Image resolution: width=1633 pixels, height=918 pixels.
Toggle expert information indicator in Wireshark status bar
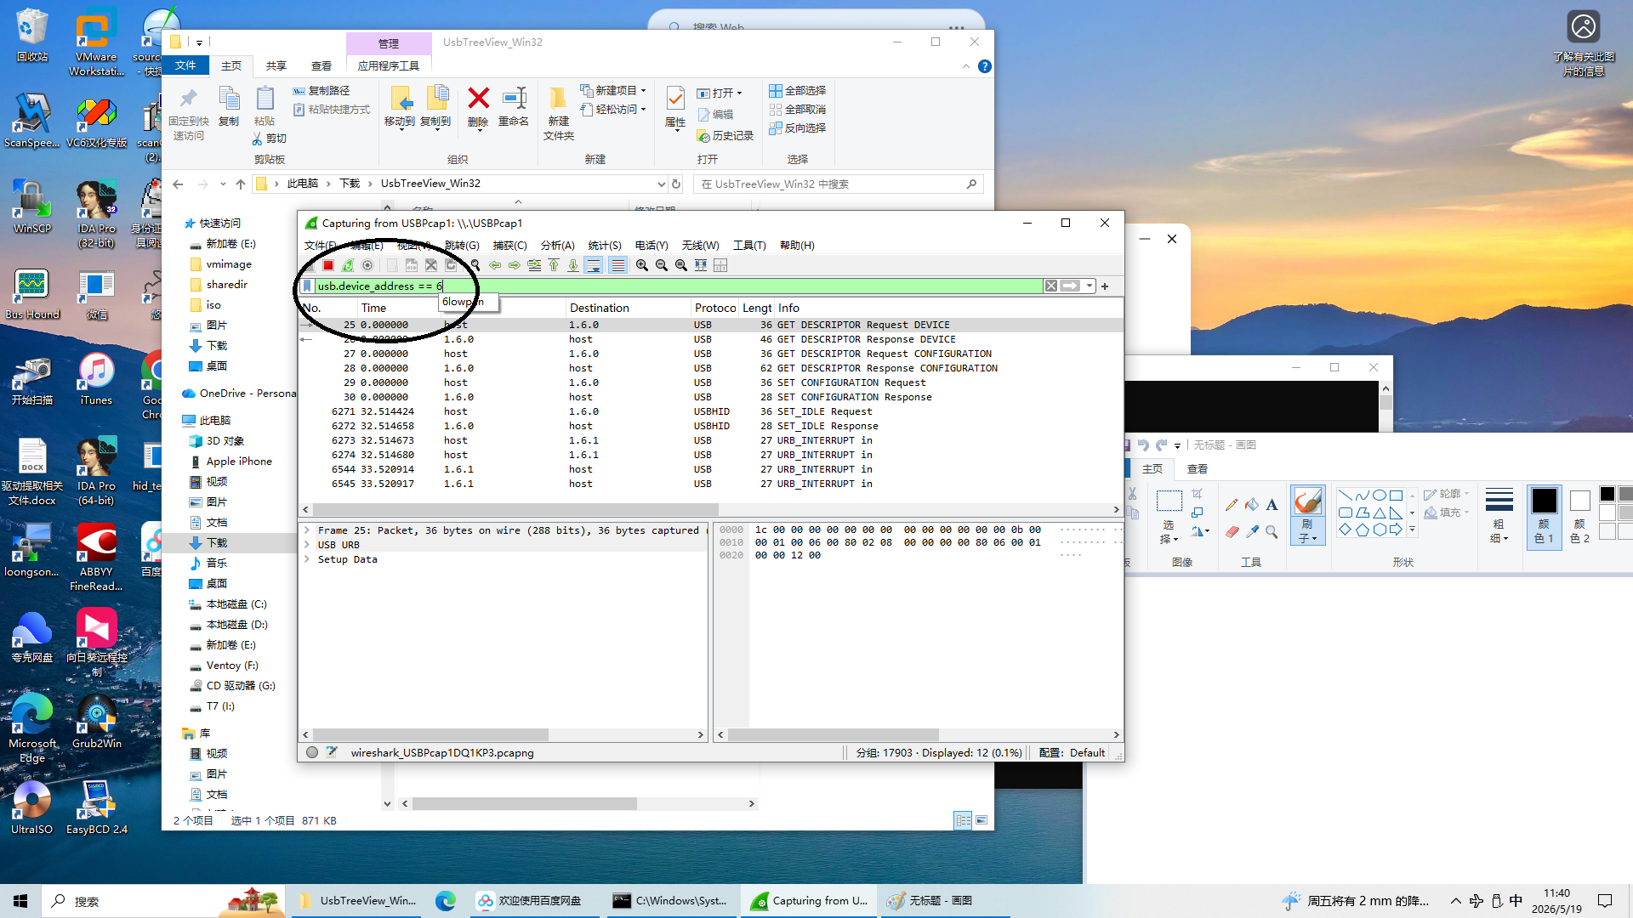tap(312, 752)
